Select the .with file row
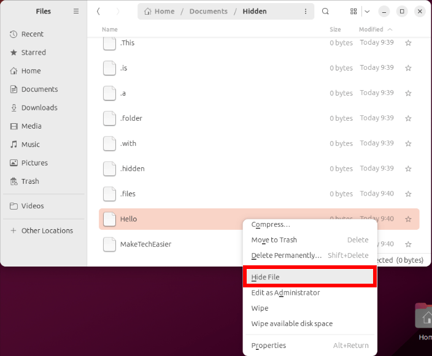Image resolution: width=432 pixels, height=356 pixels. (259, 143)
